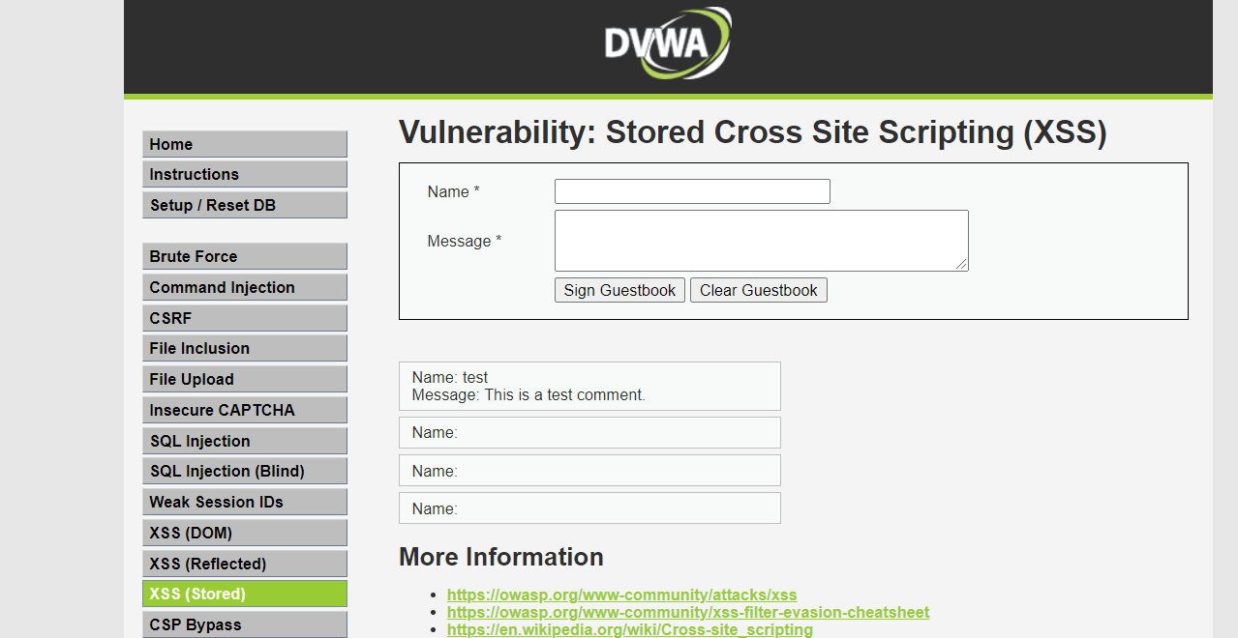Open Setup / Reset DB page
1238x638 pixels.
pyautogui.click(x=244, y=205)
